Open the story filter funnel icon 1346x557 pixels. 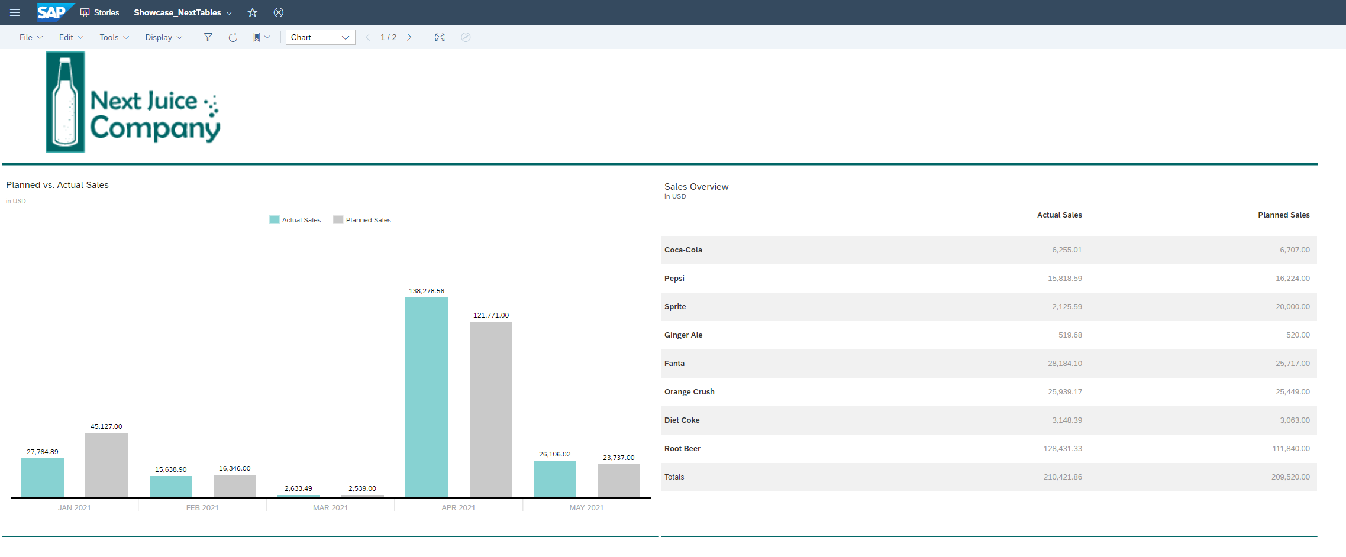[208, 37]
